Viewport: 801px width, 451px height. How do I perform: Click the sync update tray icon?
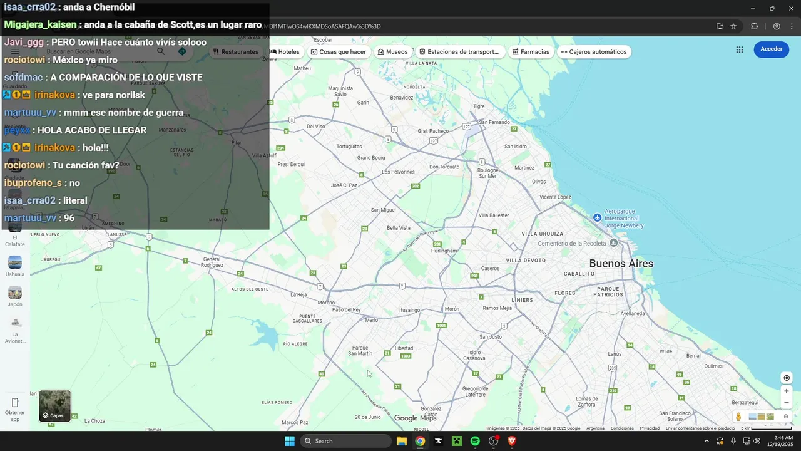click(x=720, y=441)
